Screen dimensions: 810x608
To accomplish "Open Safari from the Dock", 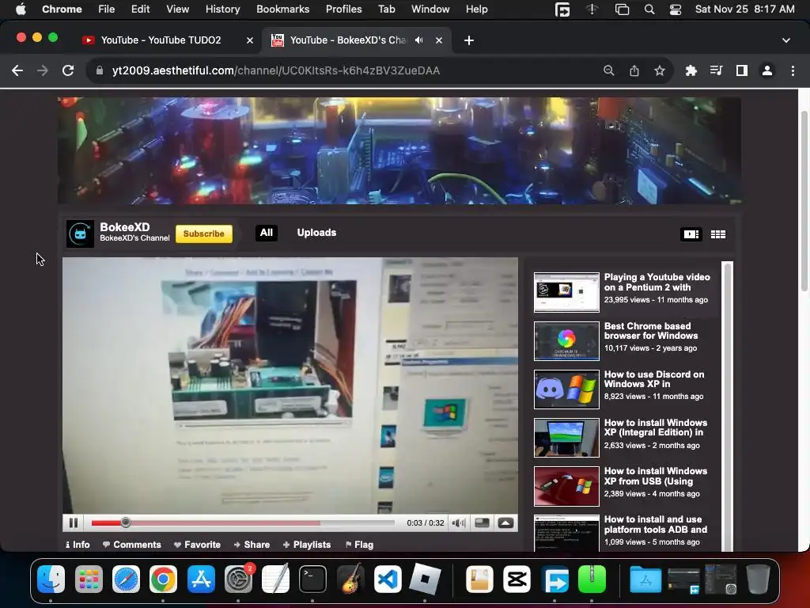I will point(126,579).
